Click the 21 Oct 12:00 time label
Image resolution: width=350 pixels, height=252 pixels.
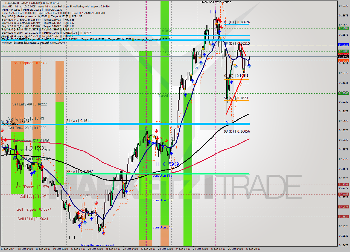click(112, 249)
